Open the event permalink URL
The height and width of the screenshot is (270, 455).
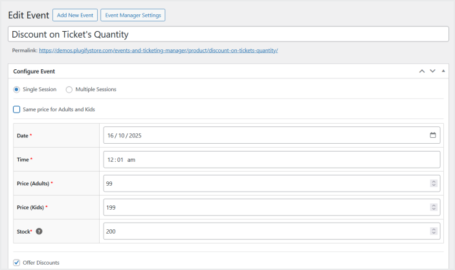pyautogui.click(x=158, y=51)
